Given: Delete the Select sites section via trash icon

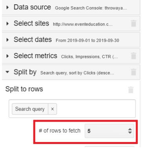Looking at the screenshot, I should coord(134,24).
